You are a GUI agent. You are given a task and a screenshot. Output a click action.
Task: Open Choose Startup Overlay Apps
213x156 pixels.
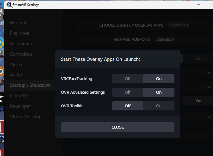[131, 25]
